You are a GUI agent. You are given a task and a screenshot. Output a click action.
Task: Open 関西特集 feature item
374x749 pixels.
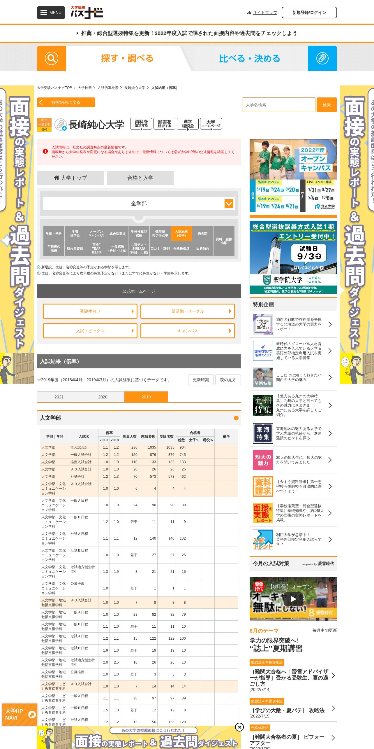(293, 377)
